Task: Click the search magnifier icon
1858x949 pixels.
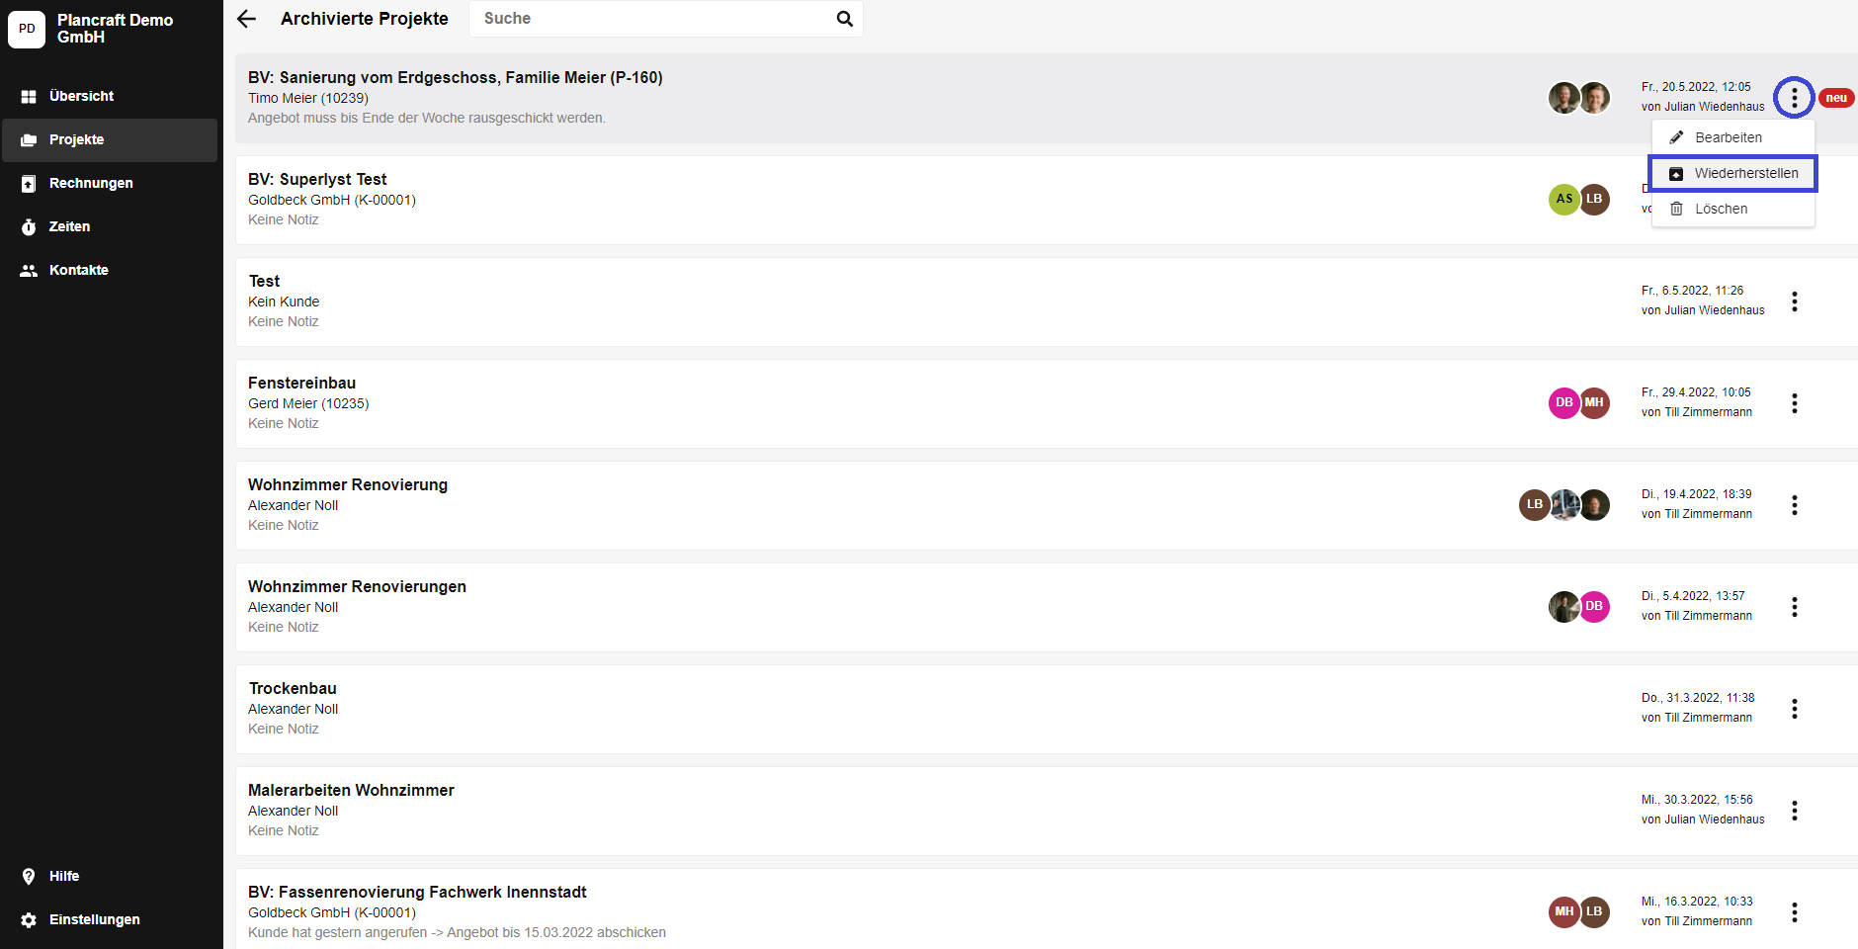Action: point(844,19)
